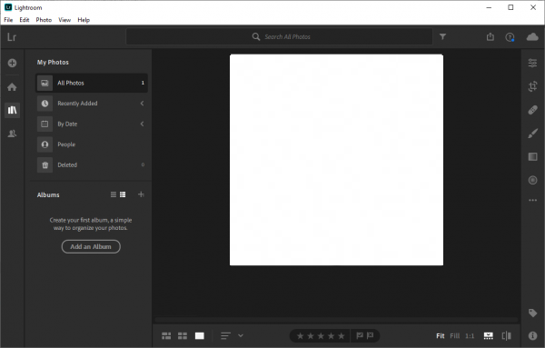Open the Edit sliders panel
The width and height of the screenshot is (545, 348).
532,63
